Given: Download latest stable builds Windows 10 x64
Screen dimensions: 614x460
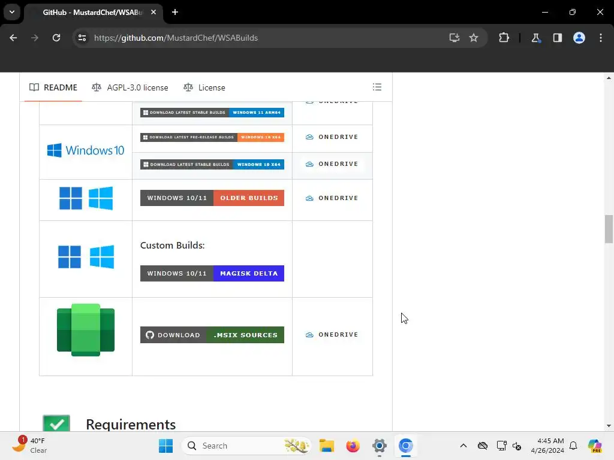Looking at the screenshot, I should coord(212,164).
